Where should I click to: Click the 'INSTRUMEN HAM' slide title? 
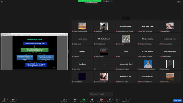pyautogui.click(x=34, y=39)
